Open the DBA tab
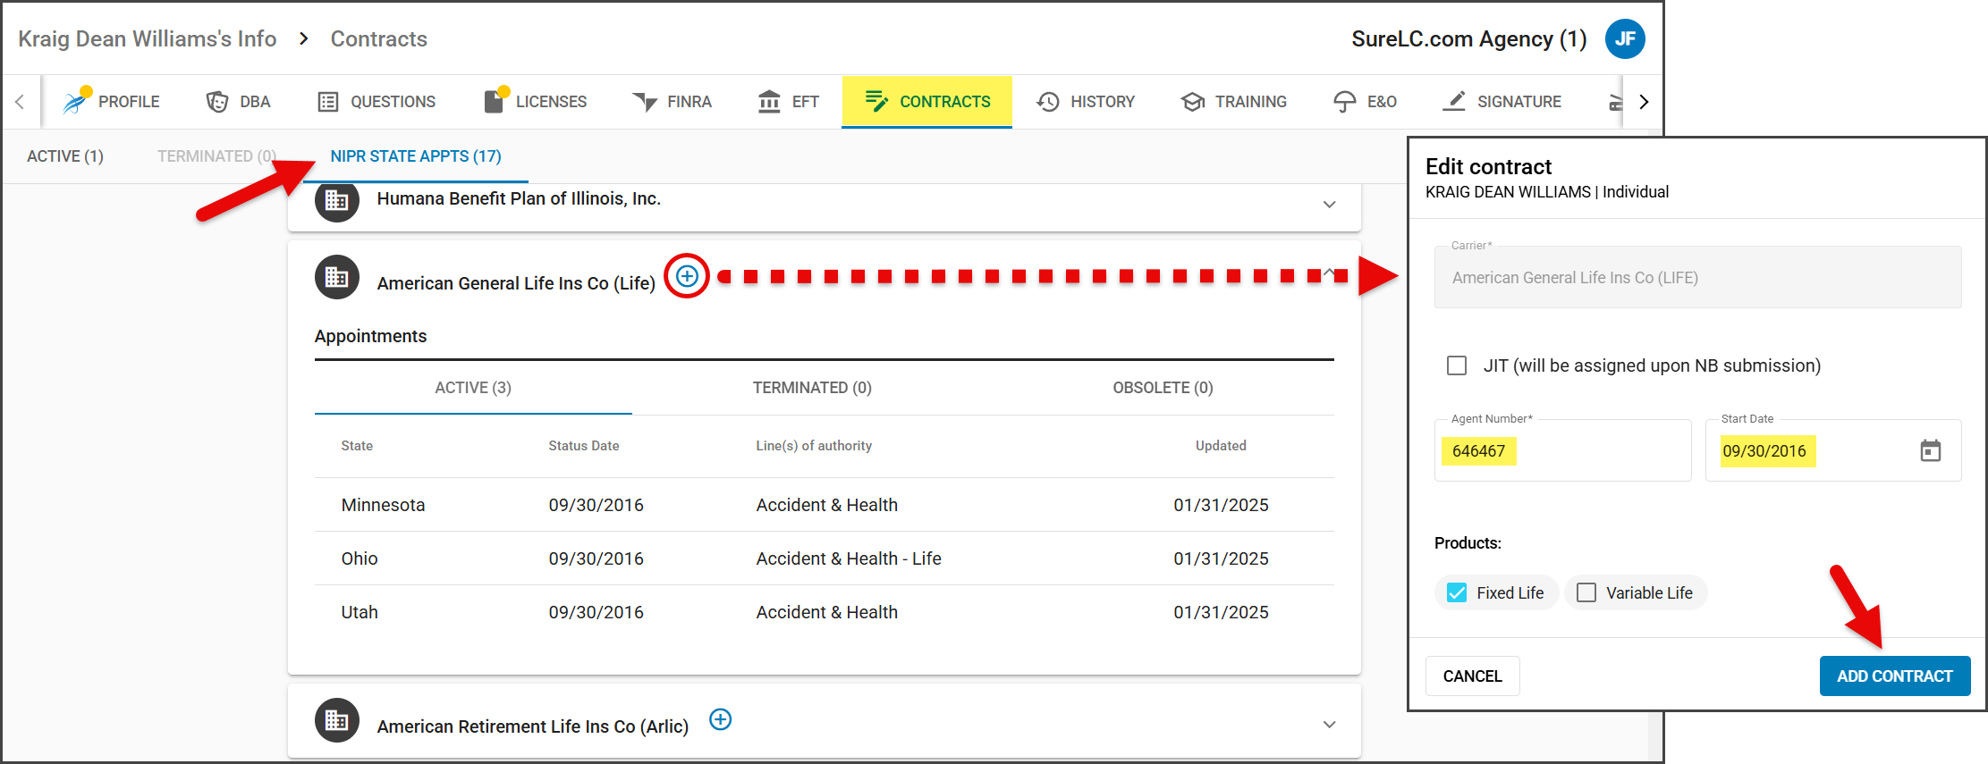Screen dimensions: 1988x764 point(238,102)
